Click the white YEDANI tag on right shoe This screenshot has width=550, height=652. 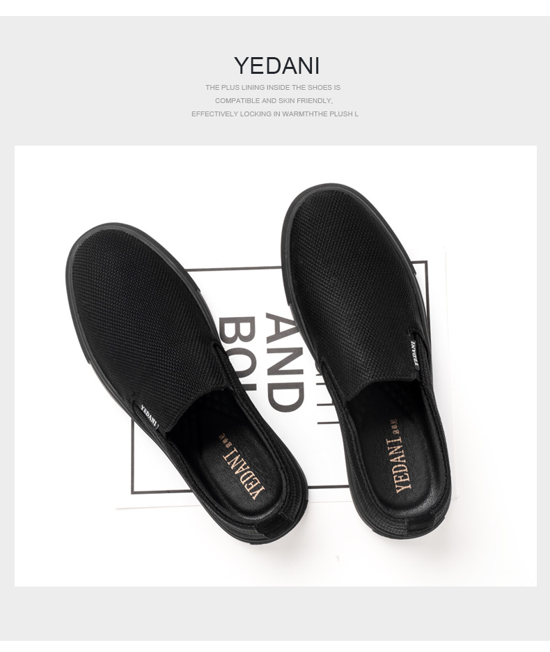click(414, 354)
